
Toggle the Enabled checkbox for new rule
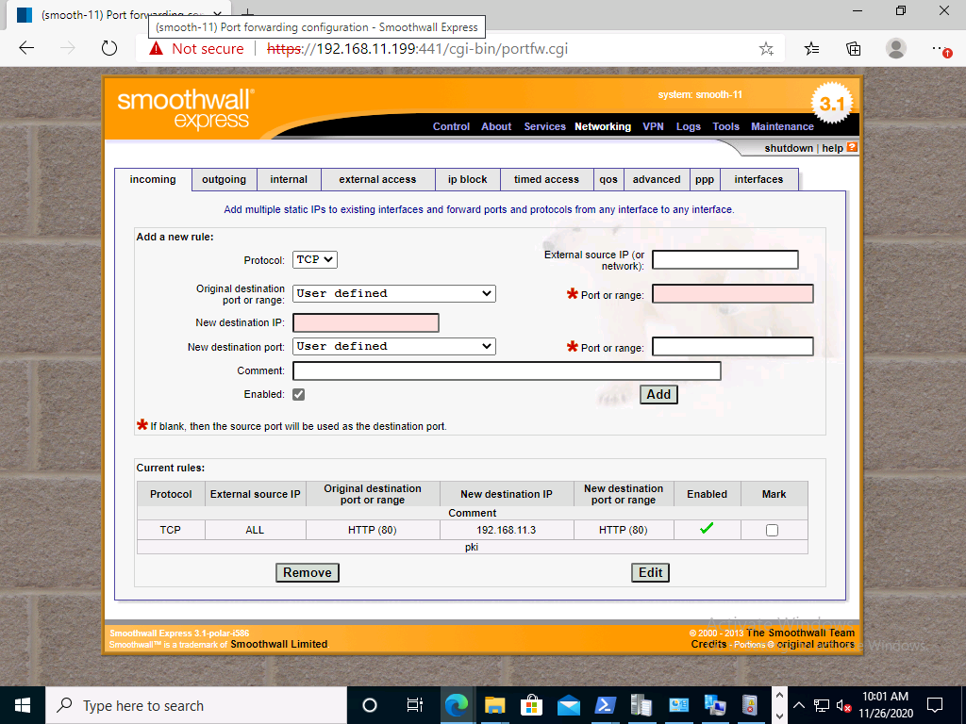tap(299, 395)
